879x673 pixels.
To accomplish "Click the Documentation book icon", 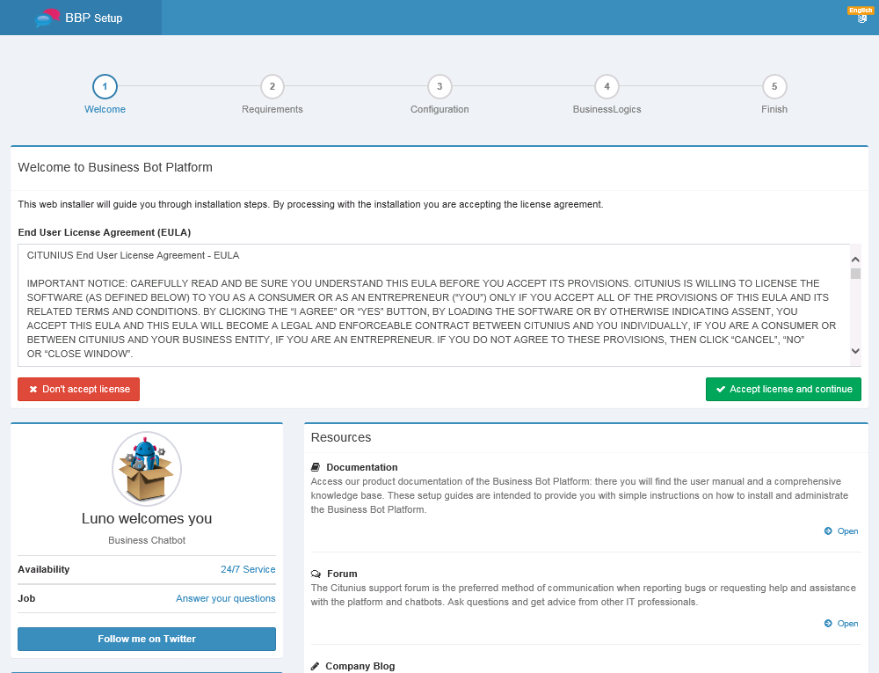I will pos(316,467).
